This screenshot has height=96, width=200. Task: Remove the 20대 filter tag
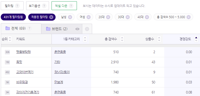pos(108,17)
